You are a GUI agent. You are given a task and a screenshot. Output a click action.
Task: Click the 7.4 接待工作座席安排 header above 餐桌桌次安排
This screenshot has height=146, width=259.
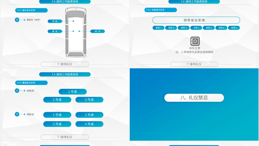click(x=65, y=74)
